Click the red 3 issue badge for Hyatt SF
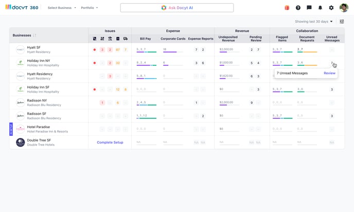Image resolution: width=354 pixels, height=212 pixels. pyautogui.click(x=102, y=50)
